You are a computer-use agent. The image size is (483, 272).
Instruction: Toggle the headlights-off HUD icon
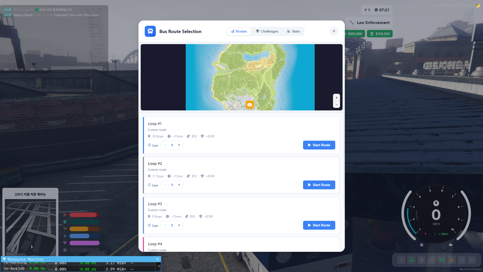[x=422, y=260]
